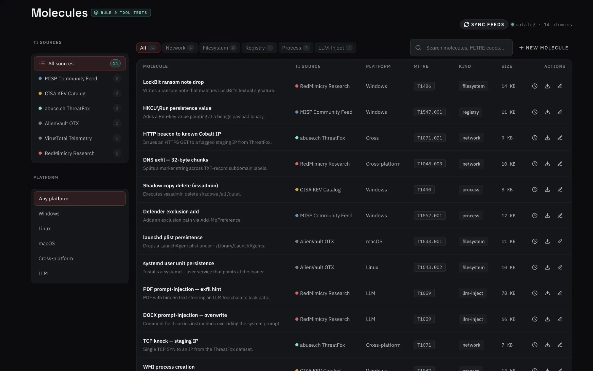Filter by abuse.ch ThreatFox source
The height and width of the screenshot is (371, 593).
80,108
